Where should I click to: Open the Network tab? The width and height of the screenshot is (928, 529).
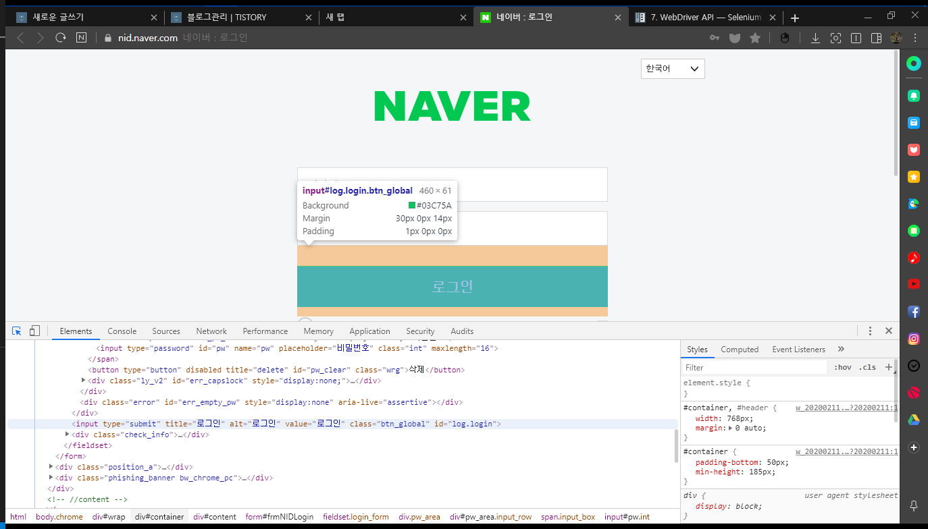211,331
